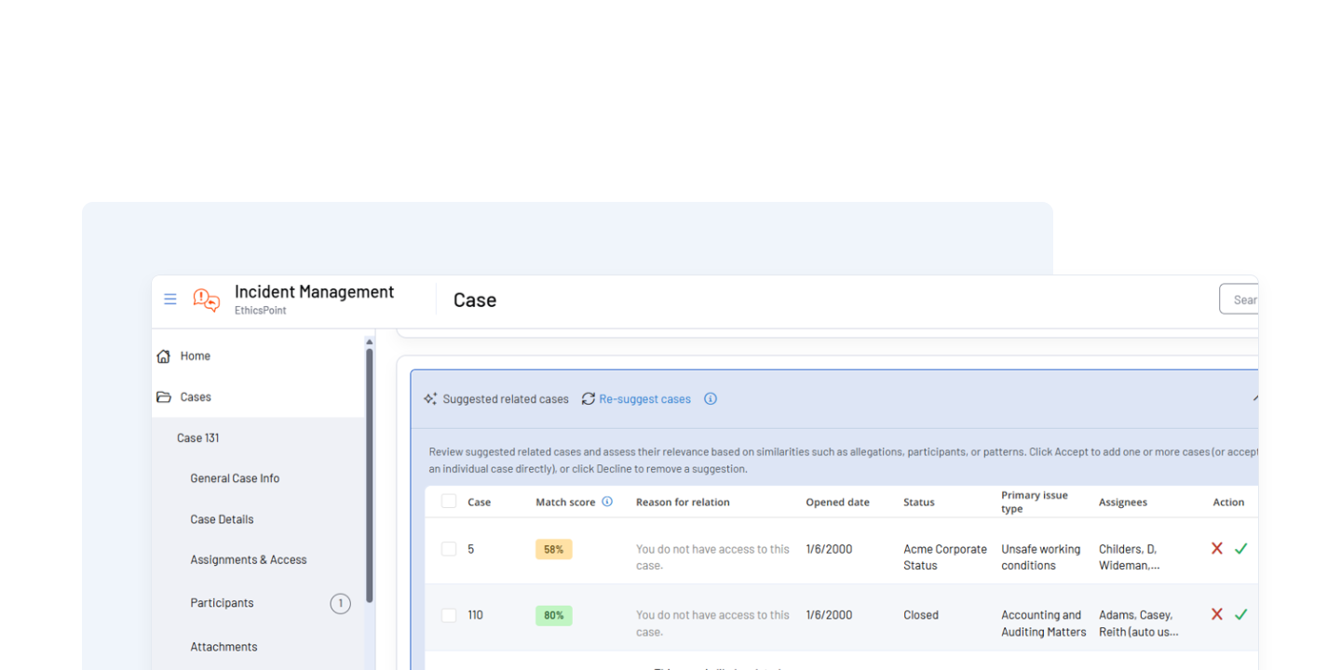Click case number 5 in the table
The height and width of the screenshot is (670, 1341).
tap(470, 550)
